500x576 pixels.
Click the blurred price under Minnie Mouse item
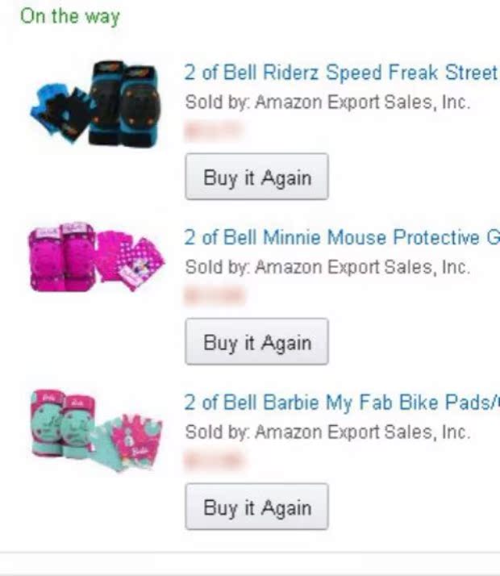pyautogui.click(x=215, y=295)
